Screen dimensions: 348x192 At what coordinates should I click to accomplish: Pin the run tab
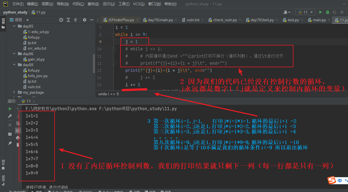[10, 143]
